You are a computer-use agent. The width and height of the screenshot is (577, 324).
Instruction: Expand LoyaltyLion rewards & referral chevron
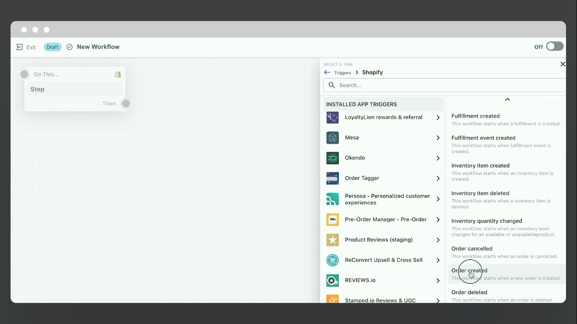pyautogui.click(x=438, y=118)
